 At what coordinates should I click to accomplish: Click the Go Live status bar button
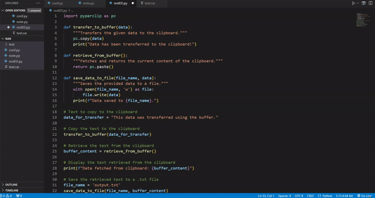pyautogui.click(x=364, y=196)
